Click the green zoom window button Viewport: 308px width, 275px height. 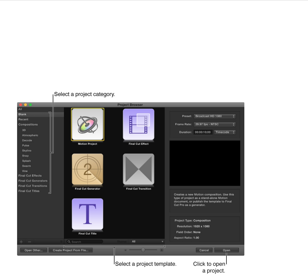pyautogui.click(x=31, y=105)
